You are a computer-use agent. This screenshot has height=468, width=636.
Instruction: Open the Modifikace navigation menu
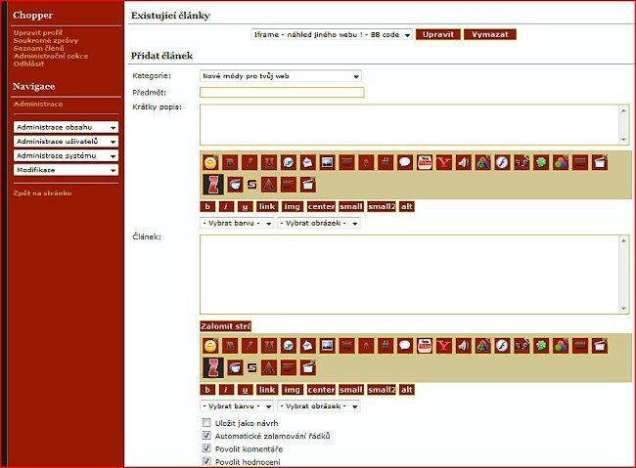coord(67,169)
